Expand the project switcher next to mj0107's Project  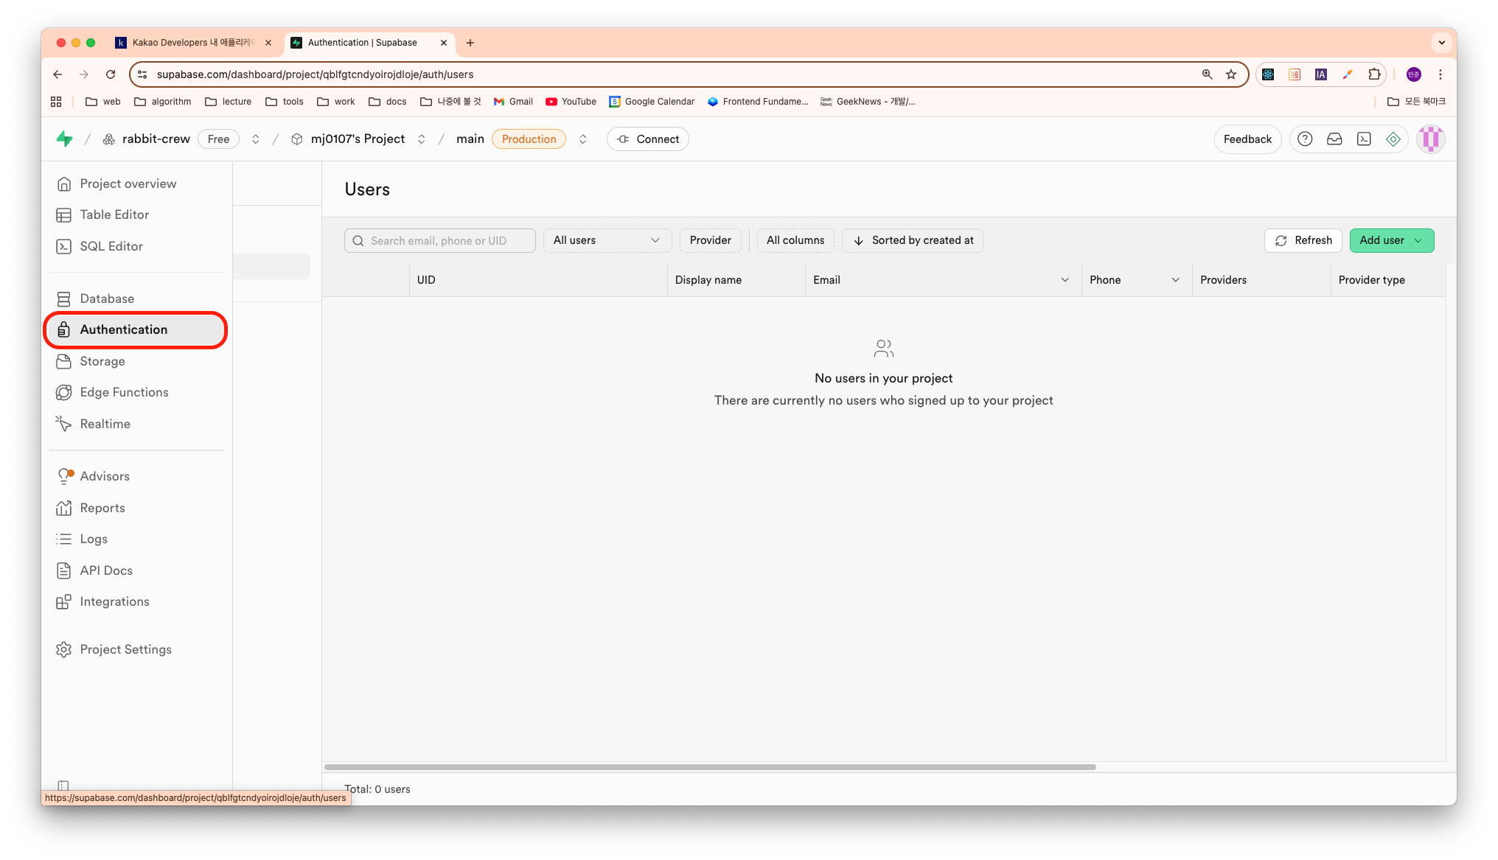[x=422, y=139]
